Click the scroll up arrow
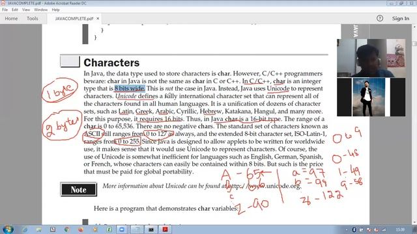 point(414,27)
